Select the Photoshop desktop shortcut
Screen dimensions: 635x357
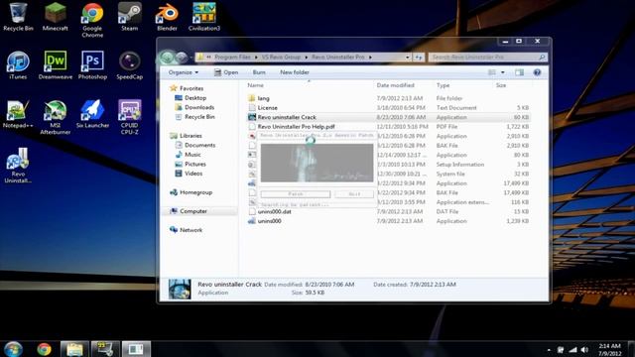point(92,65)
